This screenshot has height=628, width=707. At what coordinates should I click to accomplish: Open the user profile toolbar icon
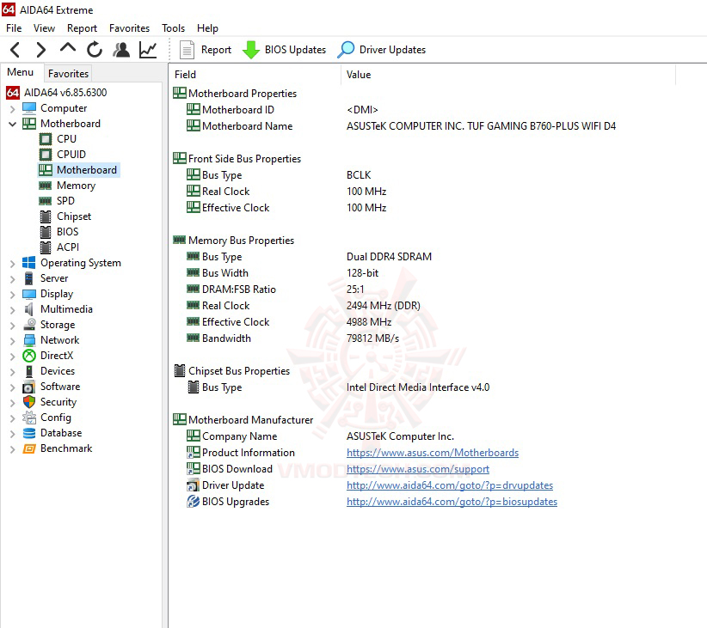tap(121, 50)
